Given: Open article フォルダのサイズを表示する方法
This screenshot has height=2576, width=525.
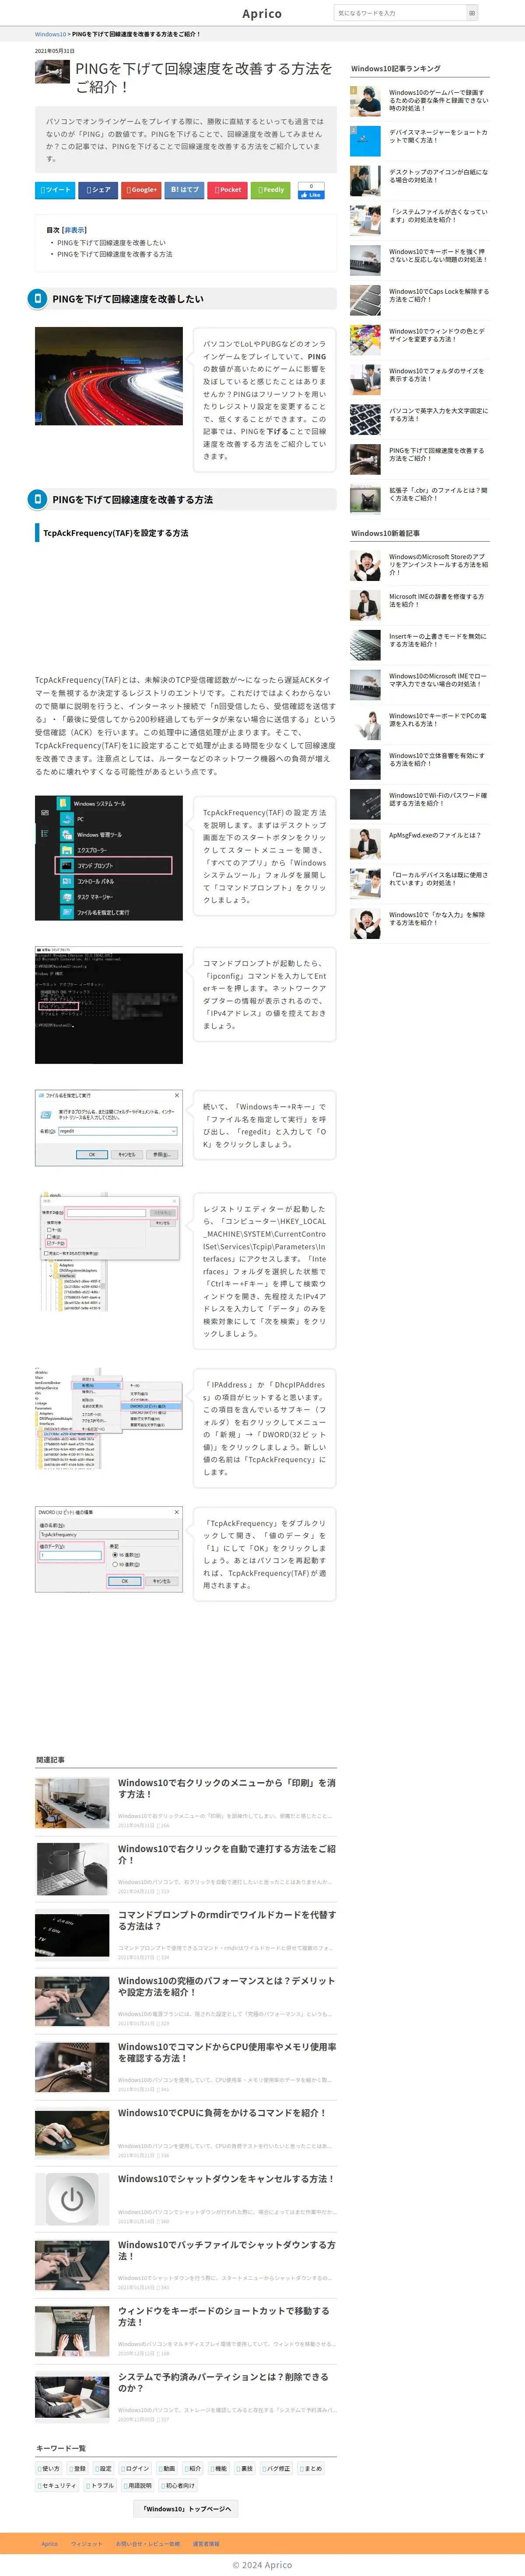Looking at the screenshot, I should (x=438, y=375).
